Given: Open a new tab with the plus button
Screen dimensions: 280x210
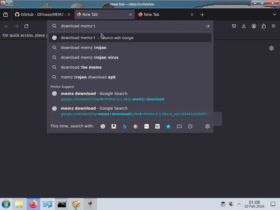Looking at the screenshot, I should pos(202,15).
